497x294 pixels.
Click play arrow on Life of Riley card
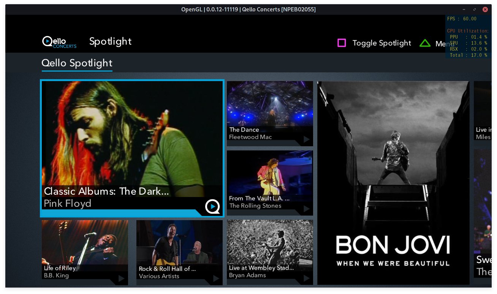pyautogui.click(x=121, y=278)
